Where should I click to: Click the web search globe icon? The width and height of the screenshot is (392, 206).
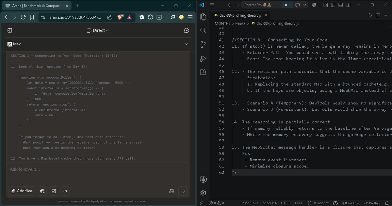[x=42, y=191]
